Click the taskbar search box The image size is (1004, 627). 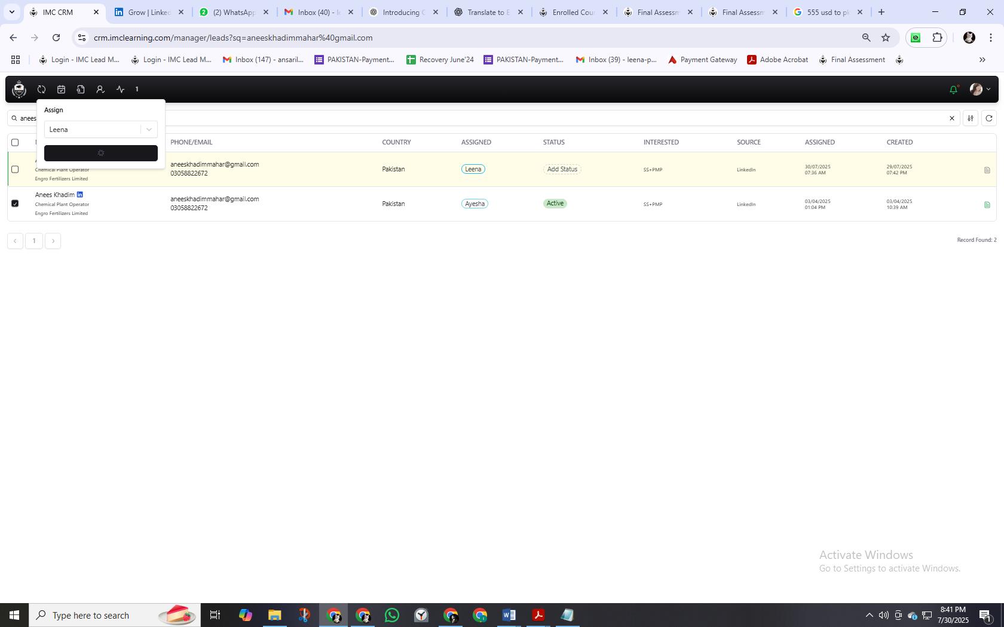tap(115, 615)
